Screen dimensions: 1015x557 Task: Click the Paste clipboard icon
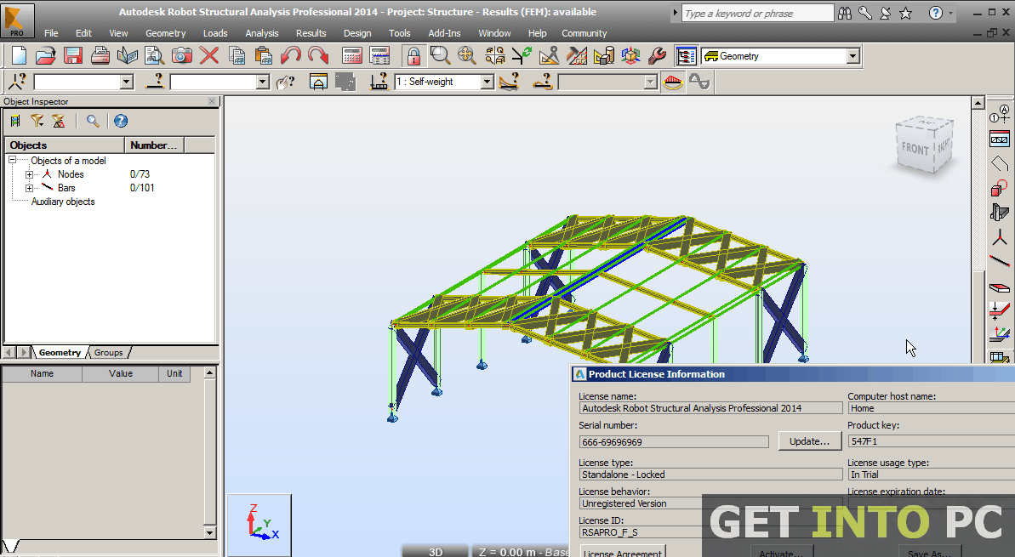tap(263, 56)
